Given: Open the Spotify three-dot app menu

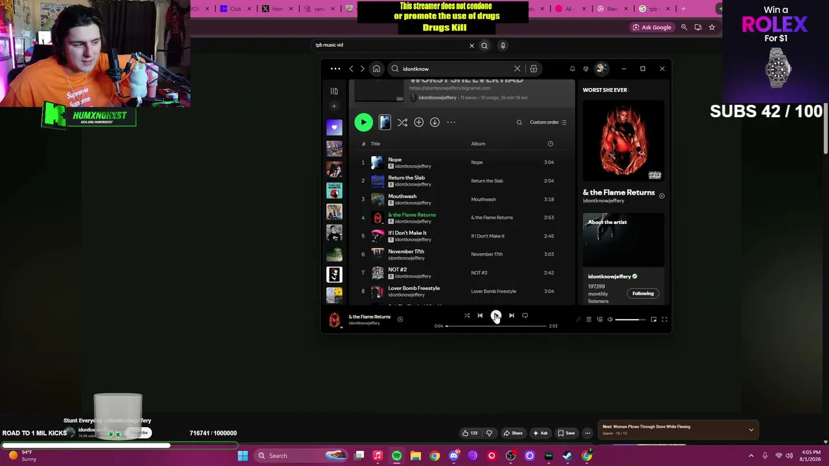Looking at the screenshot, I should pos(335,69).
